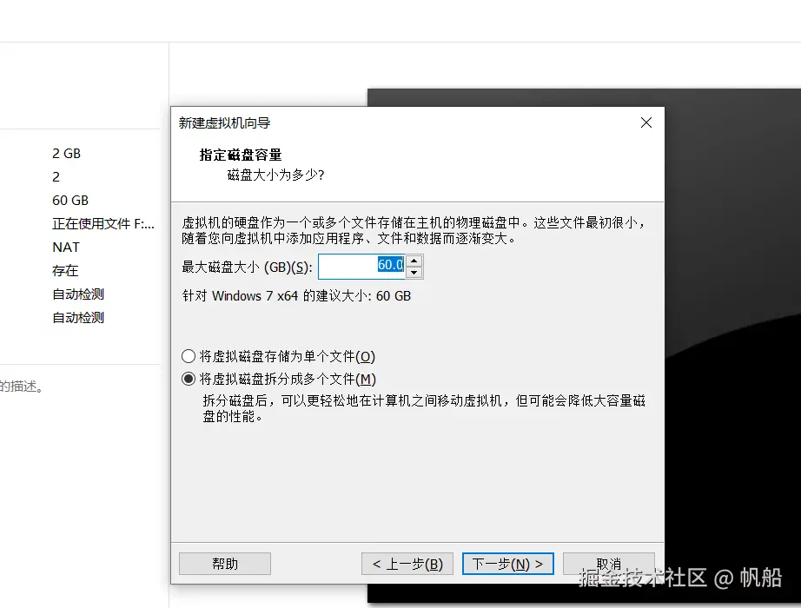Proceed with 下一步(N) button
This screenshot has height=608, width=801.
tap(507, 564)
